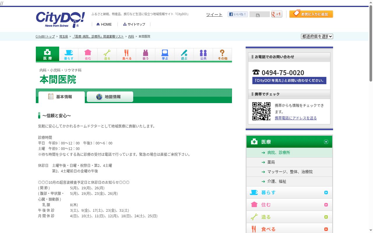Viewport: 373px width, 233px height.
Task: Click the CityDO! logo
Action: tap(60, 20)
